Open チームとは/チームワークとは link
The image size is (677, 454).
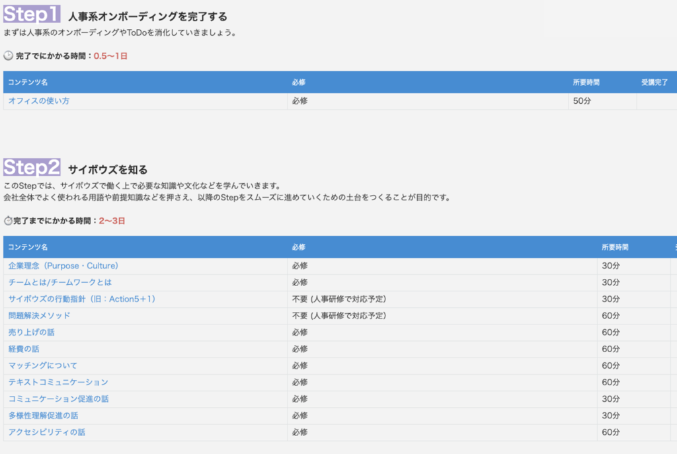tap(60, 282)
